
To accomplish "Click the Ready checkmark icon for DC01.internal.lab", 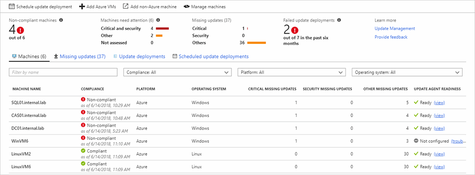I will (416, 128).
